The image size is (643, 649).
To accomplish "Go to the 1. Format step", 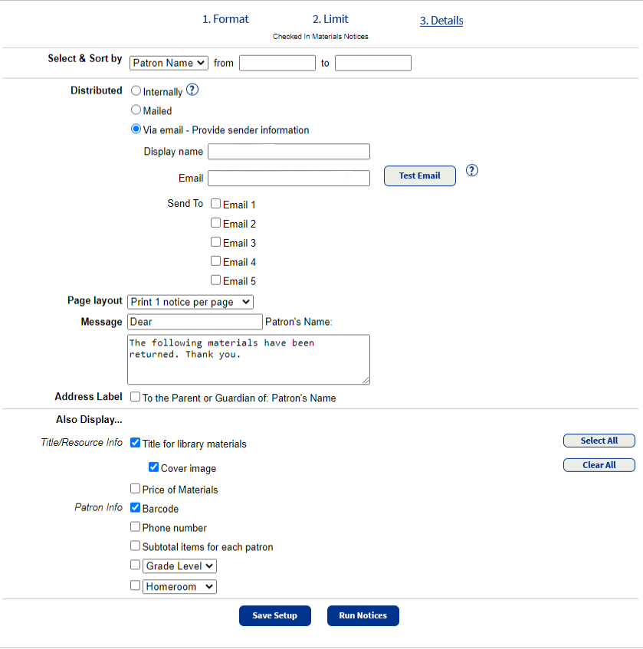I will click(225, 18).
